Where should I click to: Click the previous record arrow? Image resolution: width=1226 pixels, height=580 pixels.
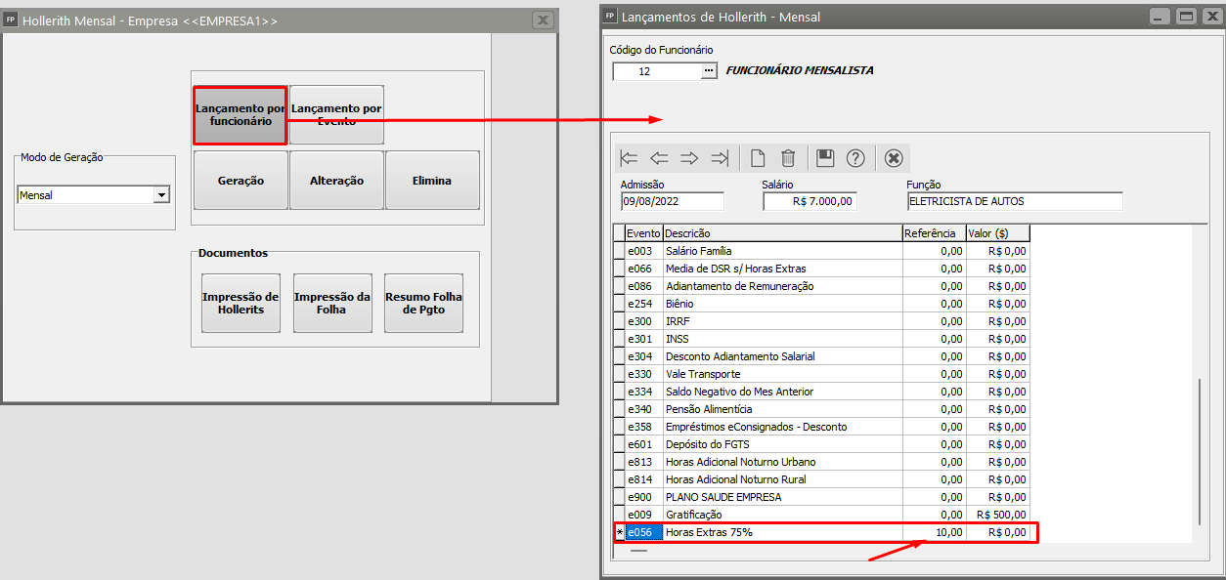click(x=660, y=158)
